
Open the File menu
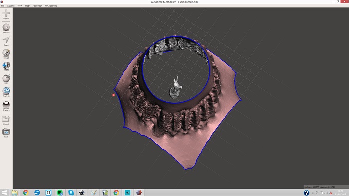pyautogui.click(x=3, y=6)
